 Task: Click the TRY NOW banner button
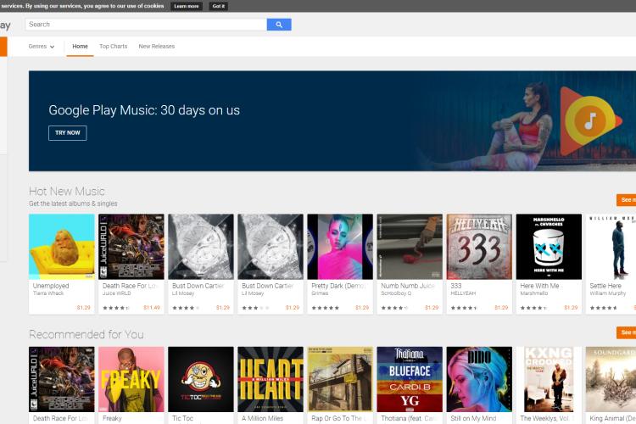[67, 132]
